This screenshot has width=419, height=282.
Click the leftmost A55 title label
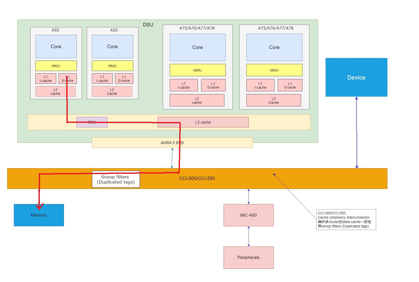point(55,30)
